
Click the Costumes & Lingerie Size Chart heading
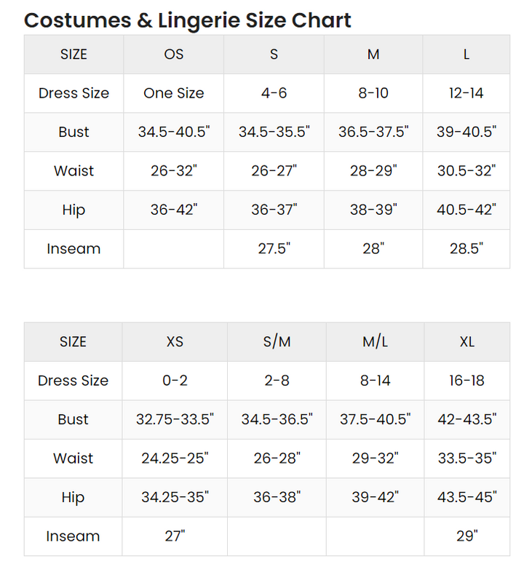(x=187, y=20)
